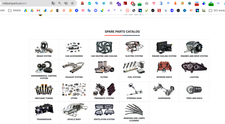
Task: Browse the Exhaust System category
Action: (74, 70)
